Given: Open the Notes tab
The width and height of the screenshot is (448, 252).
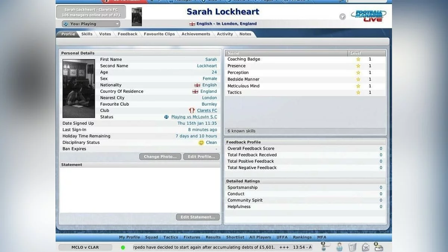Looking at the screenshot, I should pyautogui.click(x=245, y=34).
